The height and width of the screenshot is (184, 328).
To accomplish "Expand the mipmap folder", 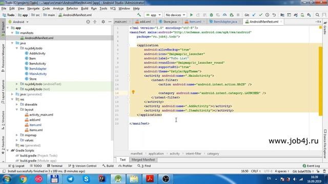I will click(17, 135).
